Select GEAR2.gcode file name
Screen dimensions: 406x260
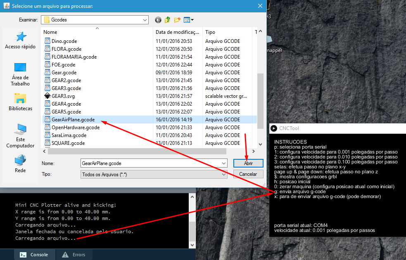[x=66, y=80]
